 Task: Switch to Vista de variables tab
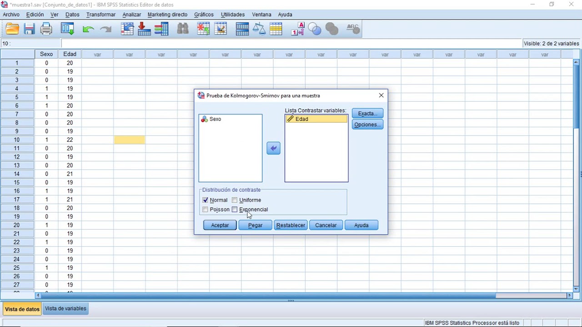pyautogui.click(x=65, y=308)
